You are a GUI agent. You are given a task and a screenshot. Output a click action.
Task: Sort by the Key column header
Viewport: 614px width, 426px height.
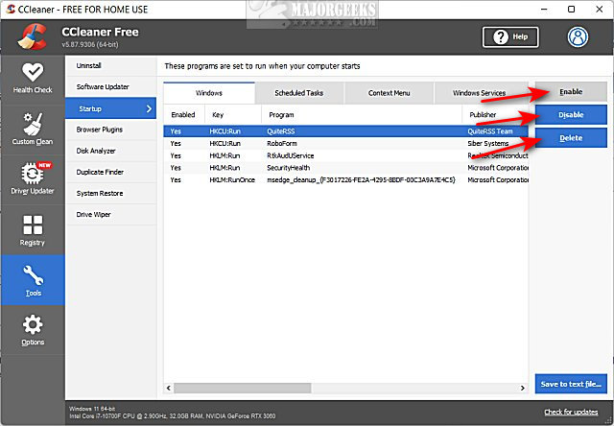[233, 115]
